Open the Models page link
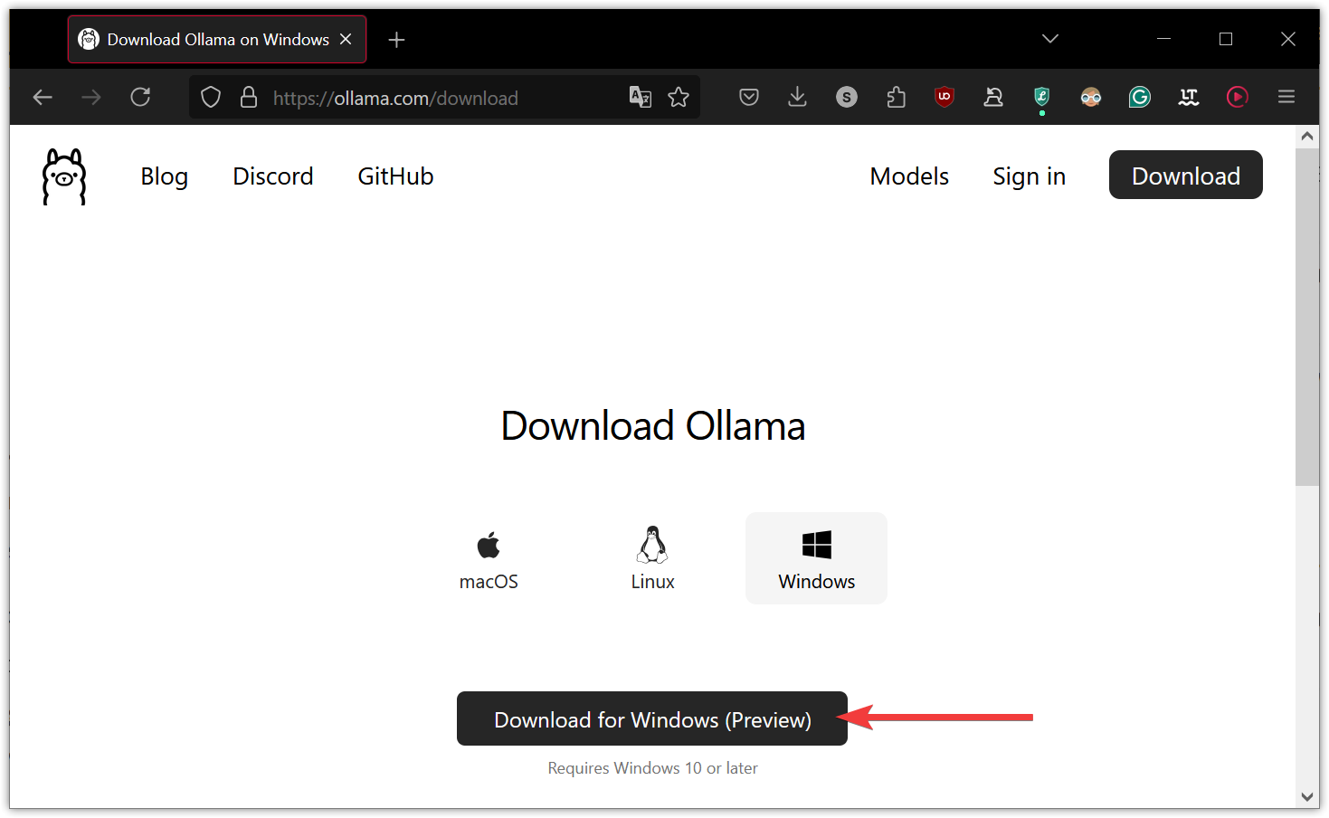This screenshot has height=818, width=1329. pyautogui.click(x=908, y=176)
